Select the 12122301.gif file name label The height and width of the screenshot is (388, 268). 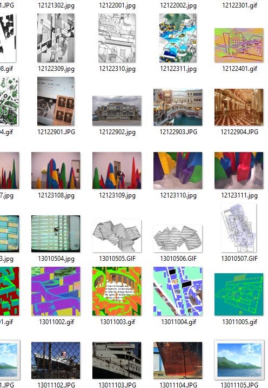point(239,5)
